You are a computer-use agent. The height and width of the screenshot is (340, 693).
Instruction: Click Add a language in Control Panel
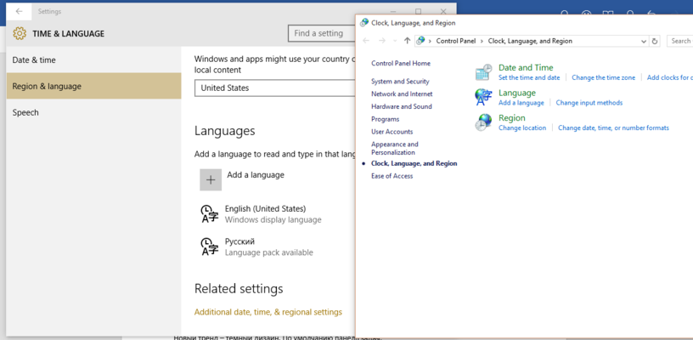click(x=521, y=103)
